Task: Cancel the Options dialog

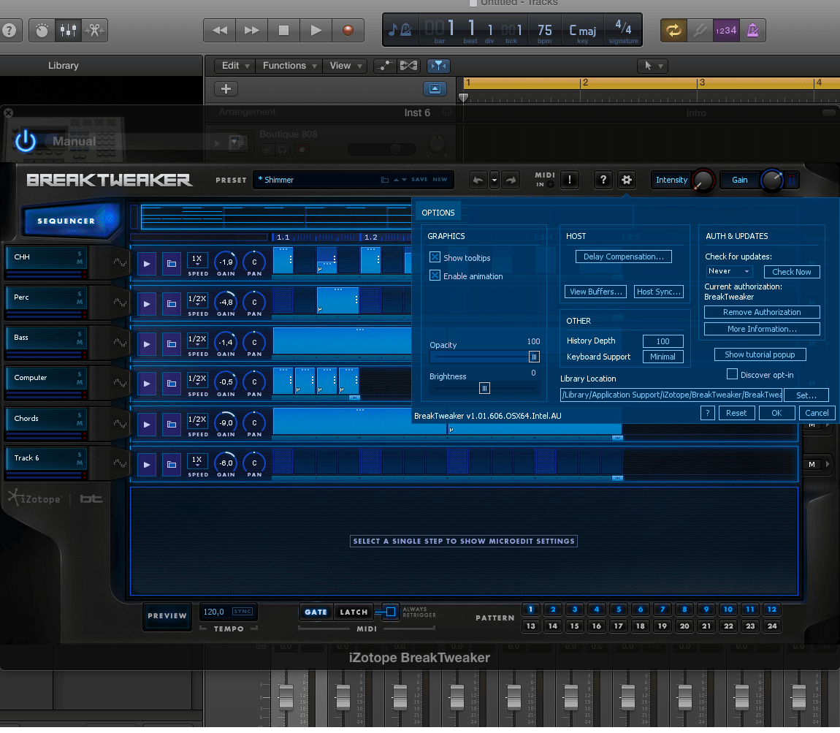Action: coord(817,413)
